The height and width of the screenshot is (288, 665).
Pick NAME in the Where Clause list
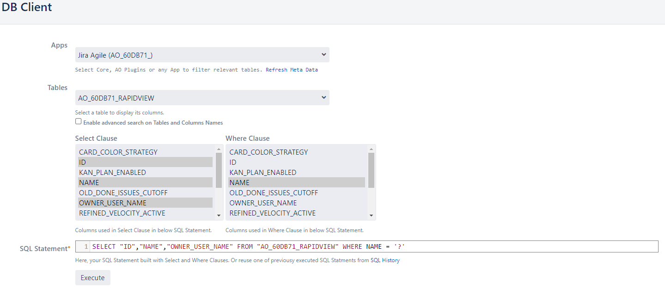239,183
